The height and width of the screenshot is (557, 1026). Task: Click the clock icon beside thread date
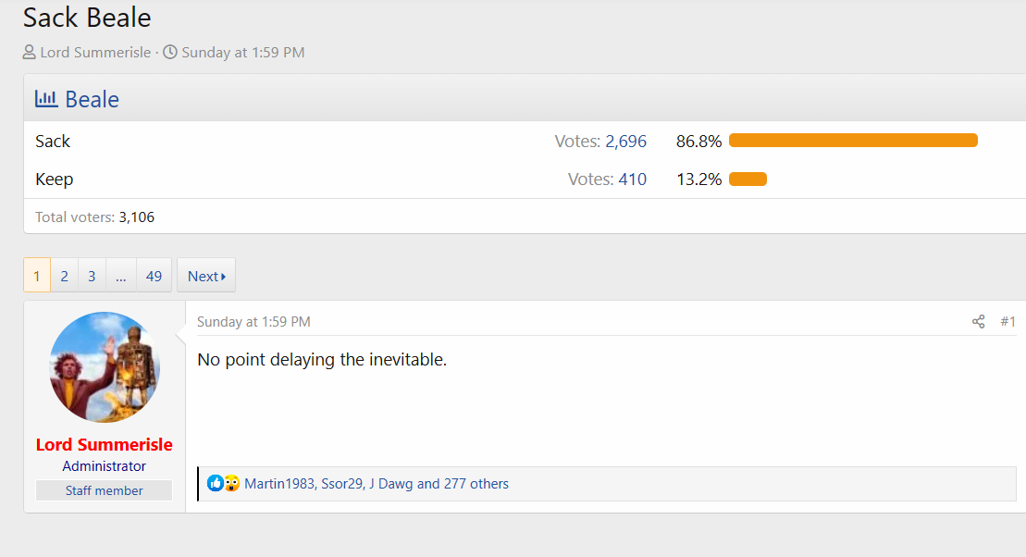click(170, 53)
